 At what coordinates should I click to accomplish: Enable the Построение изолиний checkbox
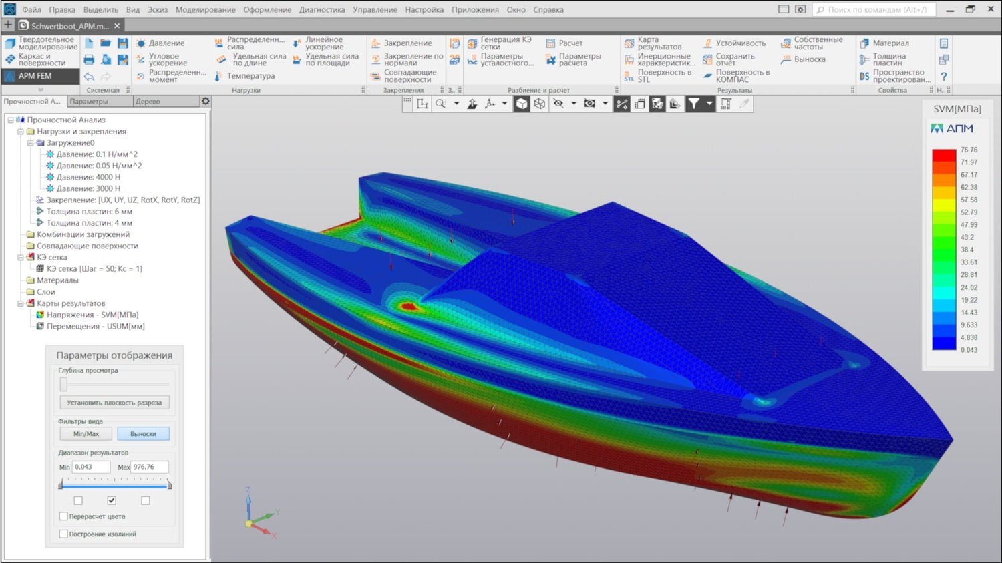click(63, 534)
